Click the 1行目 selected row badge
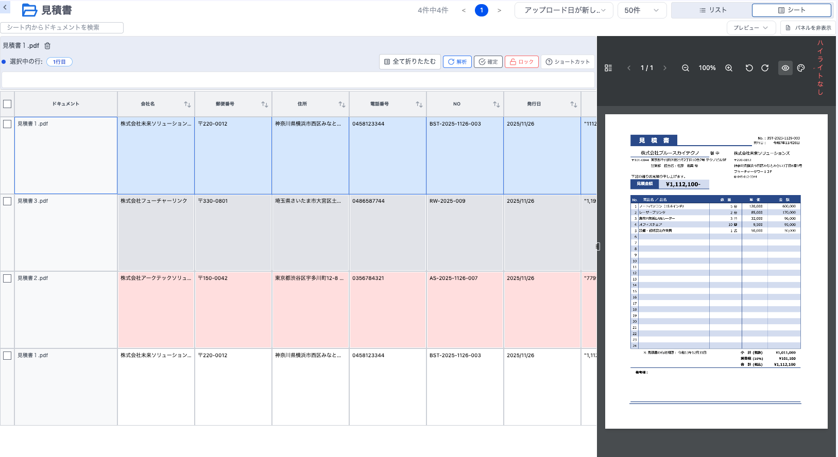838x457 pixels. click(x=59, y=62)
